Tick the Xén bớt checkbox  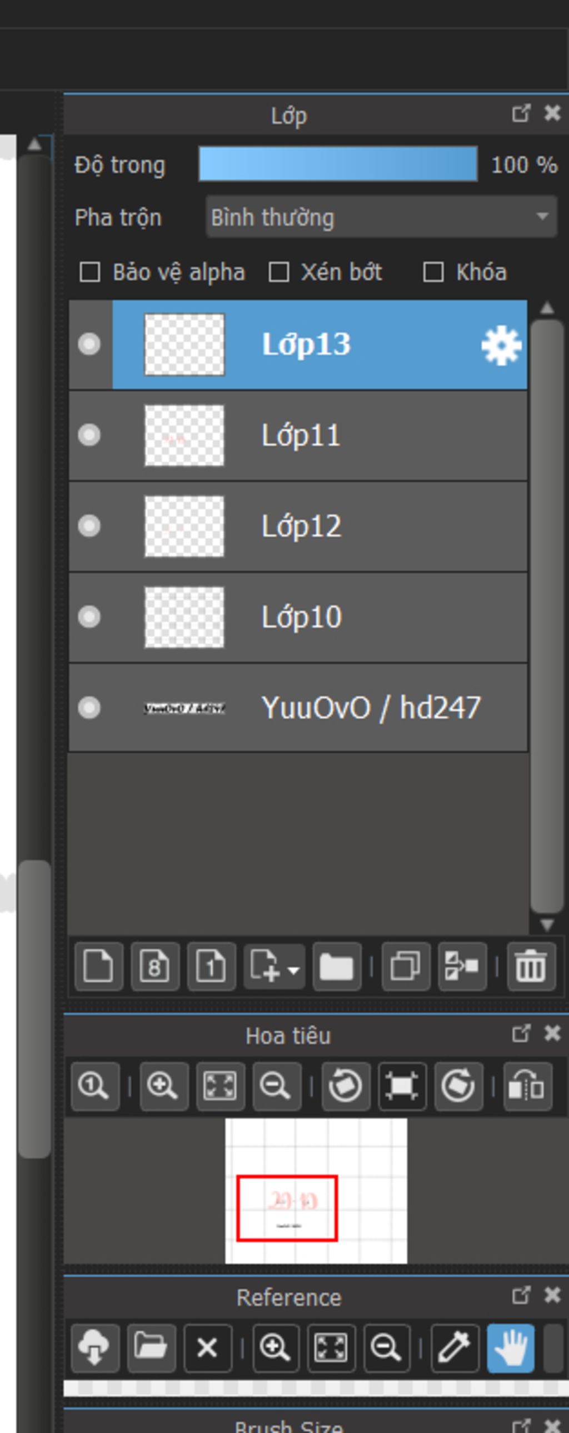[278, 272]
